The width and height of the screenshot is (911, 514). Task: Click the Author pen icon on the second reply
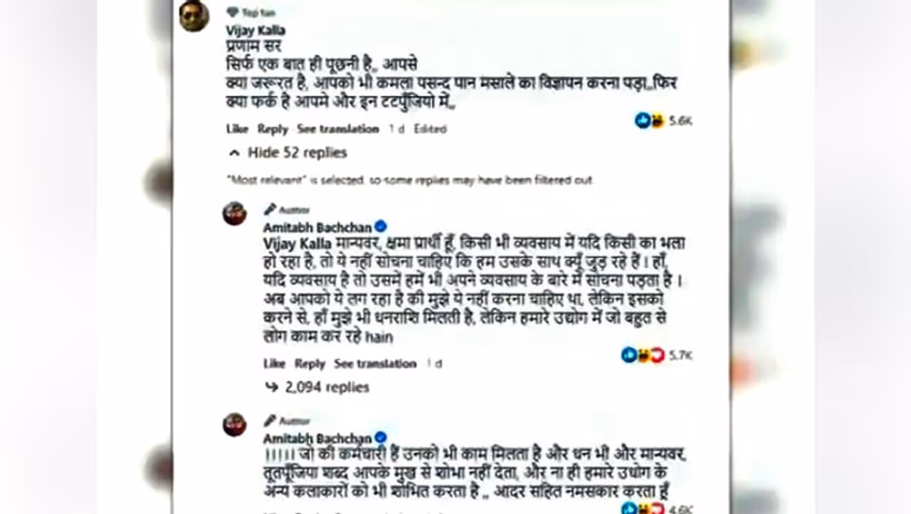pos(270,420)
